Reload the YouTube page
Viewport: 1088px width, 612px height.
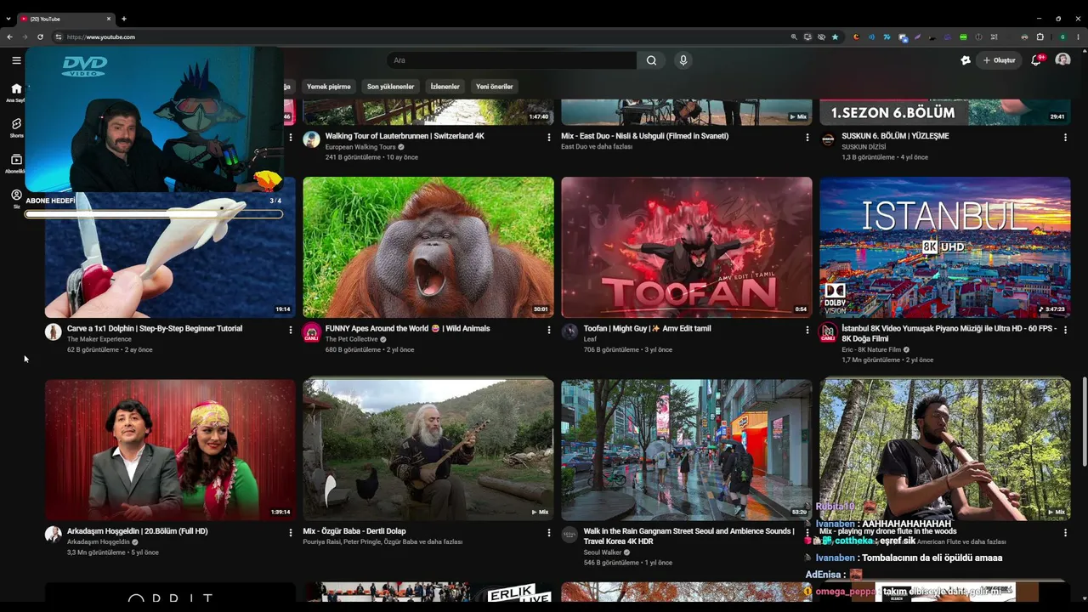click(40, 37)
